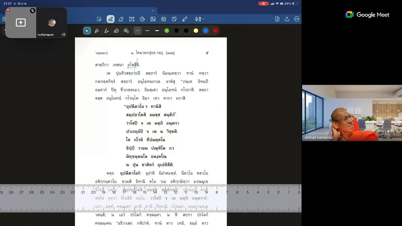Choose the brush pen style
Screen dimensions: 402x226
pos(97,31)
